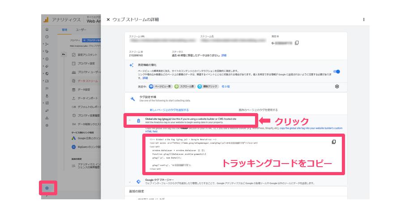Image resolution: width=396 pixels, height=206 pixels.
Task: Open アナリティクス インテリジェンスの検索履歴 item
Action: tap(86, 166)
